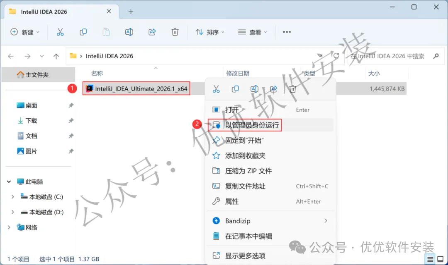Open 下载 in navigation pane

tap(31, 121)
